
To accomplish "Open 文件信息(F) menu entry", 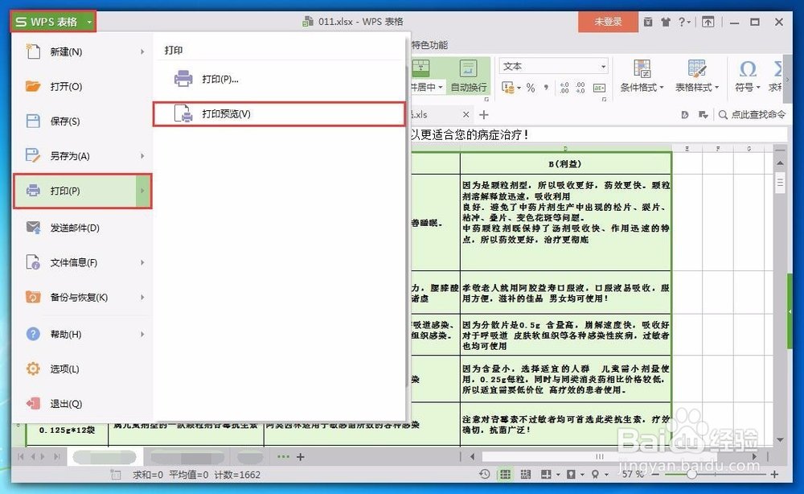I will [x=82, y=262].
